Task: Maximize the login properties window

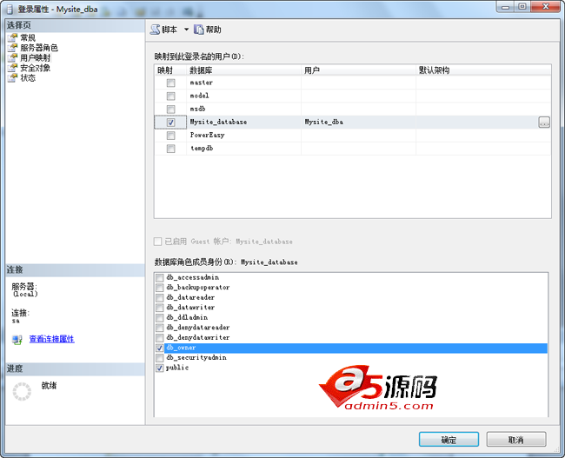Action: [522, 7]
